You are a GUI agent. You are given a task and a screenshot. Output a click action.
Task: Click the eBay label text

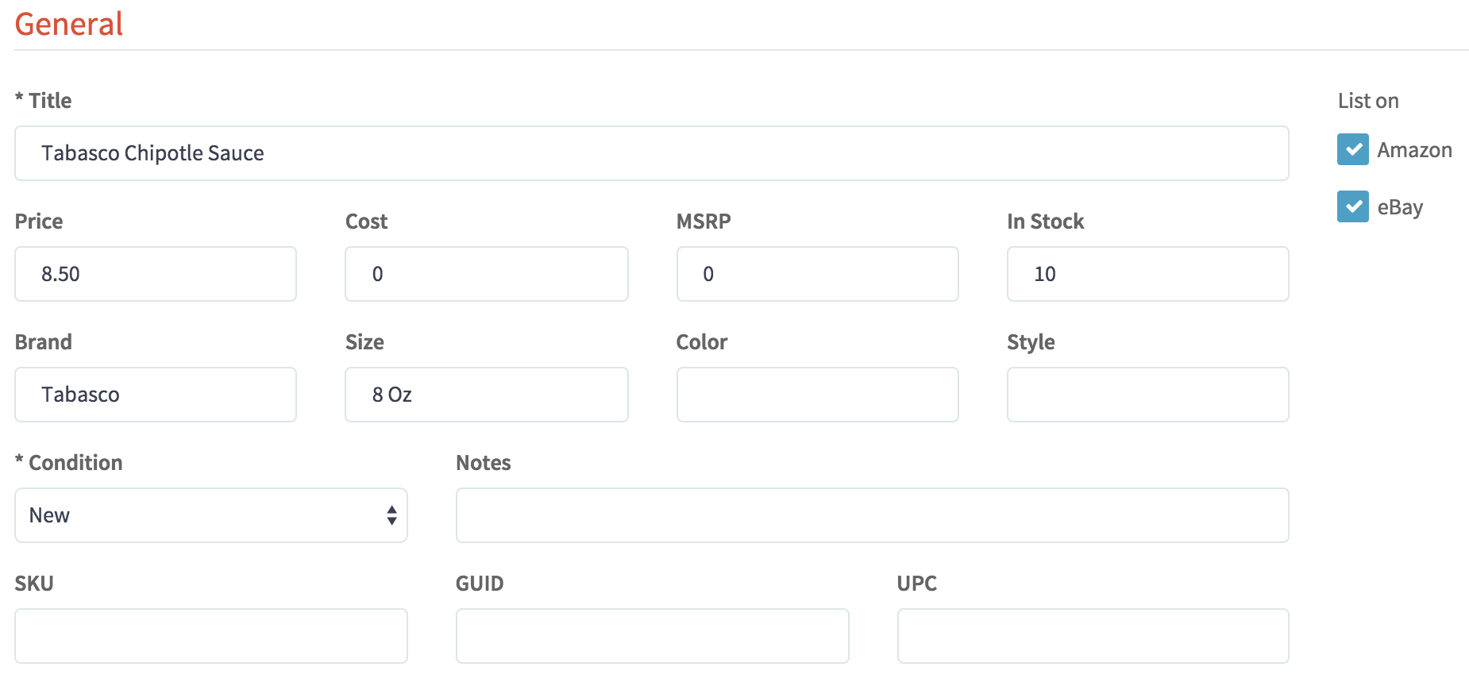pos(1400,207)
